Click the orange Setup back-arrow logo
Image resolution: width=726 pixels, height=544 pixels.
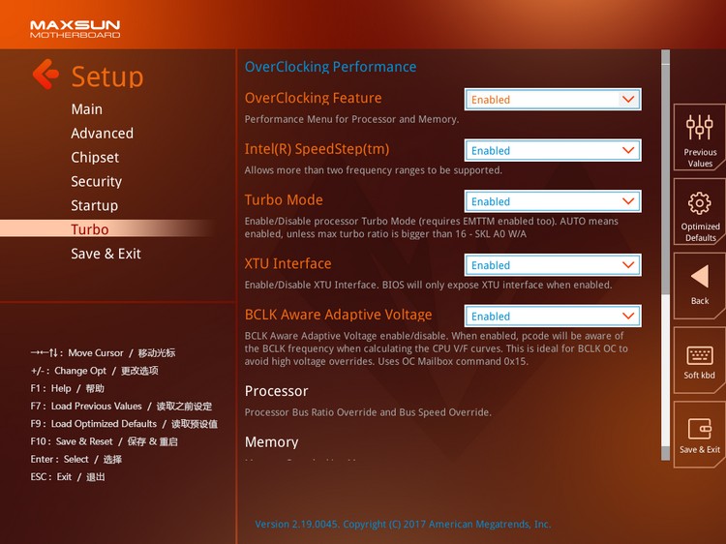pos(45,75)
